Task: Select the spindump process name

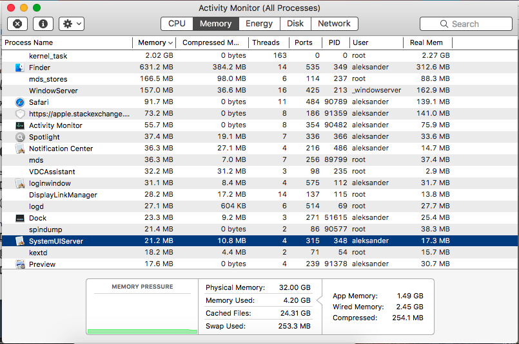Action: coord(45,230)
